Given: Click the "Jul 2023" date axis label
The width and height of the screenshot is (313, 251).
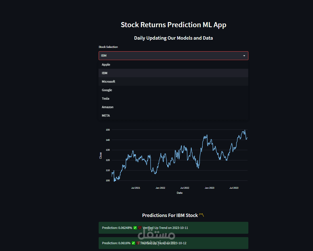Looking at the screenshot, I should coord(234,188).
